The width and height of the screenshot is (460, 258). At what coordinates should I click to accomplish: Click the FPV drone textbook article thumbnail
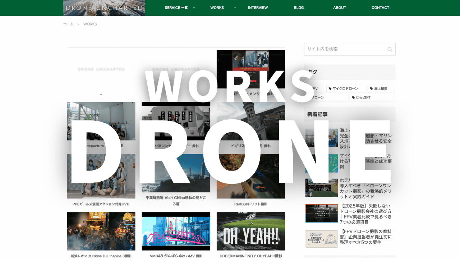tap(322, 239)
